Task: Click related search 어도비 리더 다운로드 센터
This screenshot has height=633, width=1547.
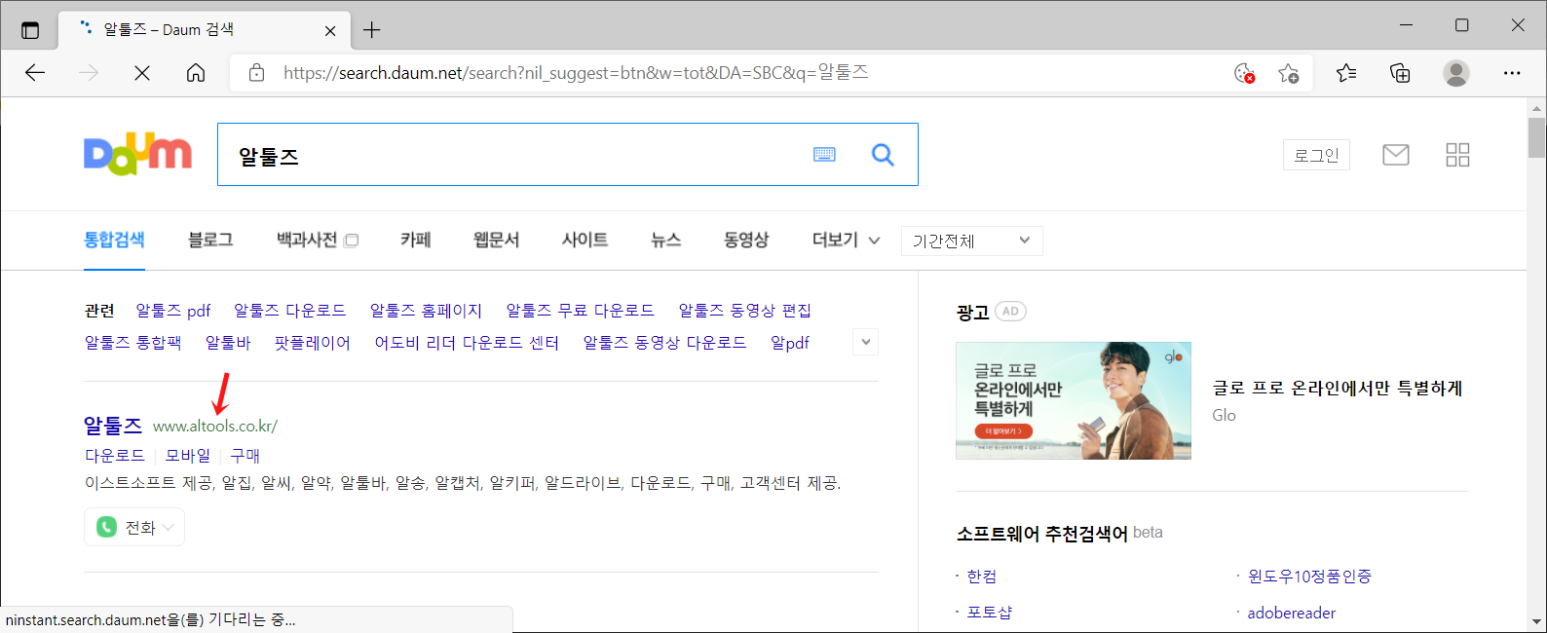Action: coord(467,342)
